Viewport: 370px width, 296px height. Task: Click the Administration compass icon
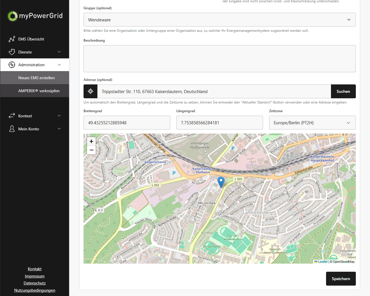tap(12, 65)
